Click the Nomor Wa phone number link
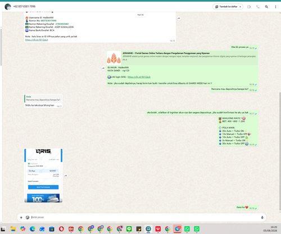The height and width of the screenshot is (234, 281). coord(48,21)
